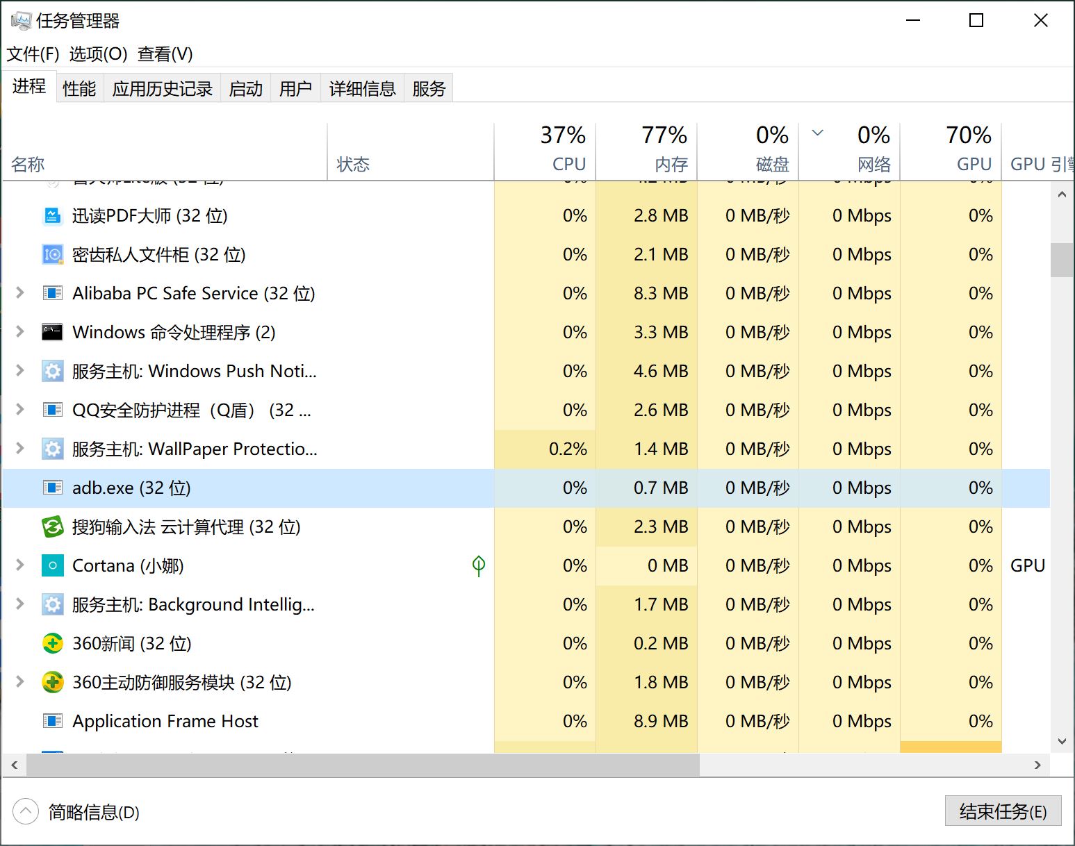Expand 服务主机: Background Intellig group
1075x846 pixels.
tap(20, 604)
